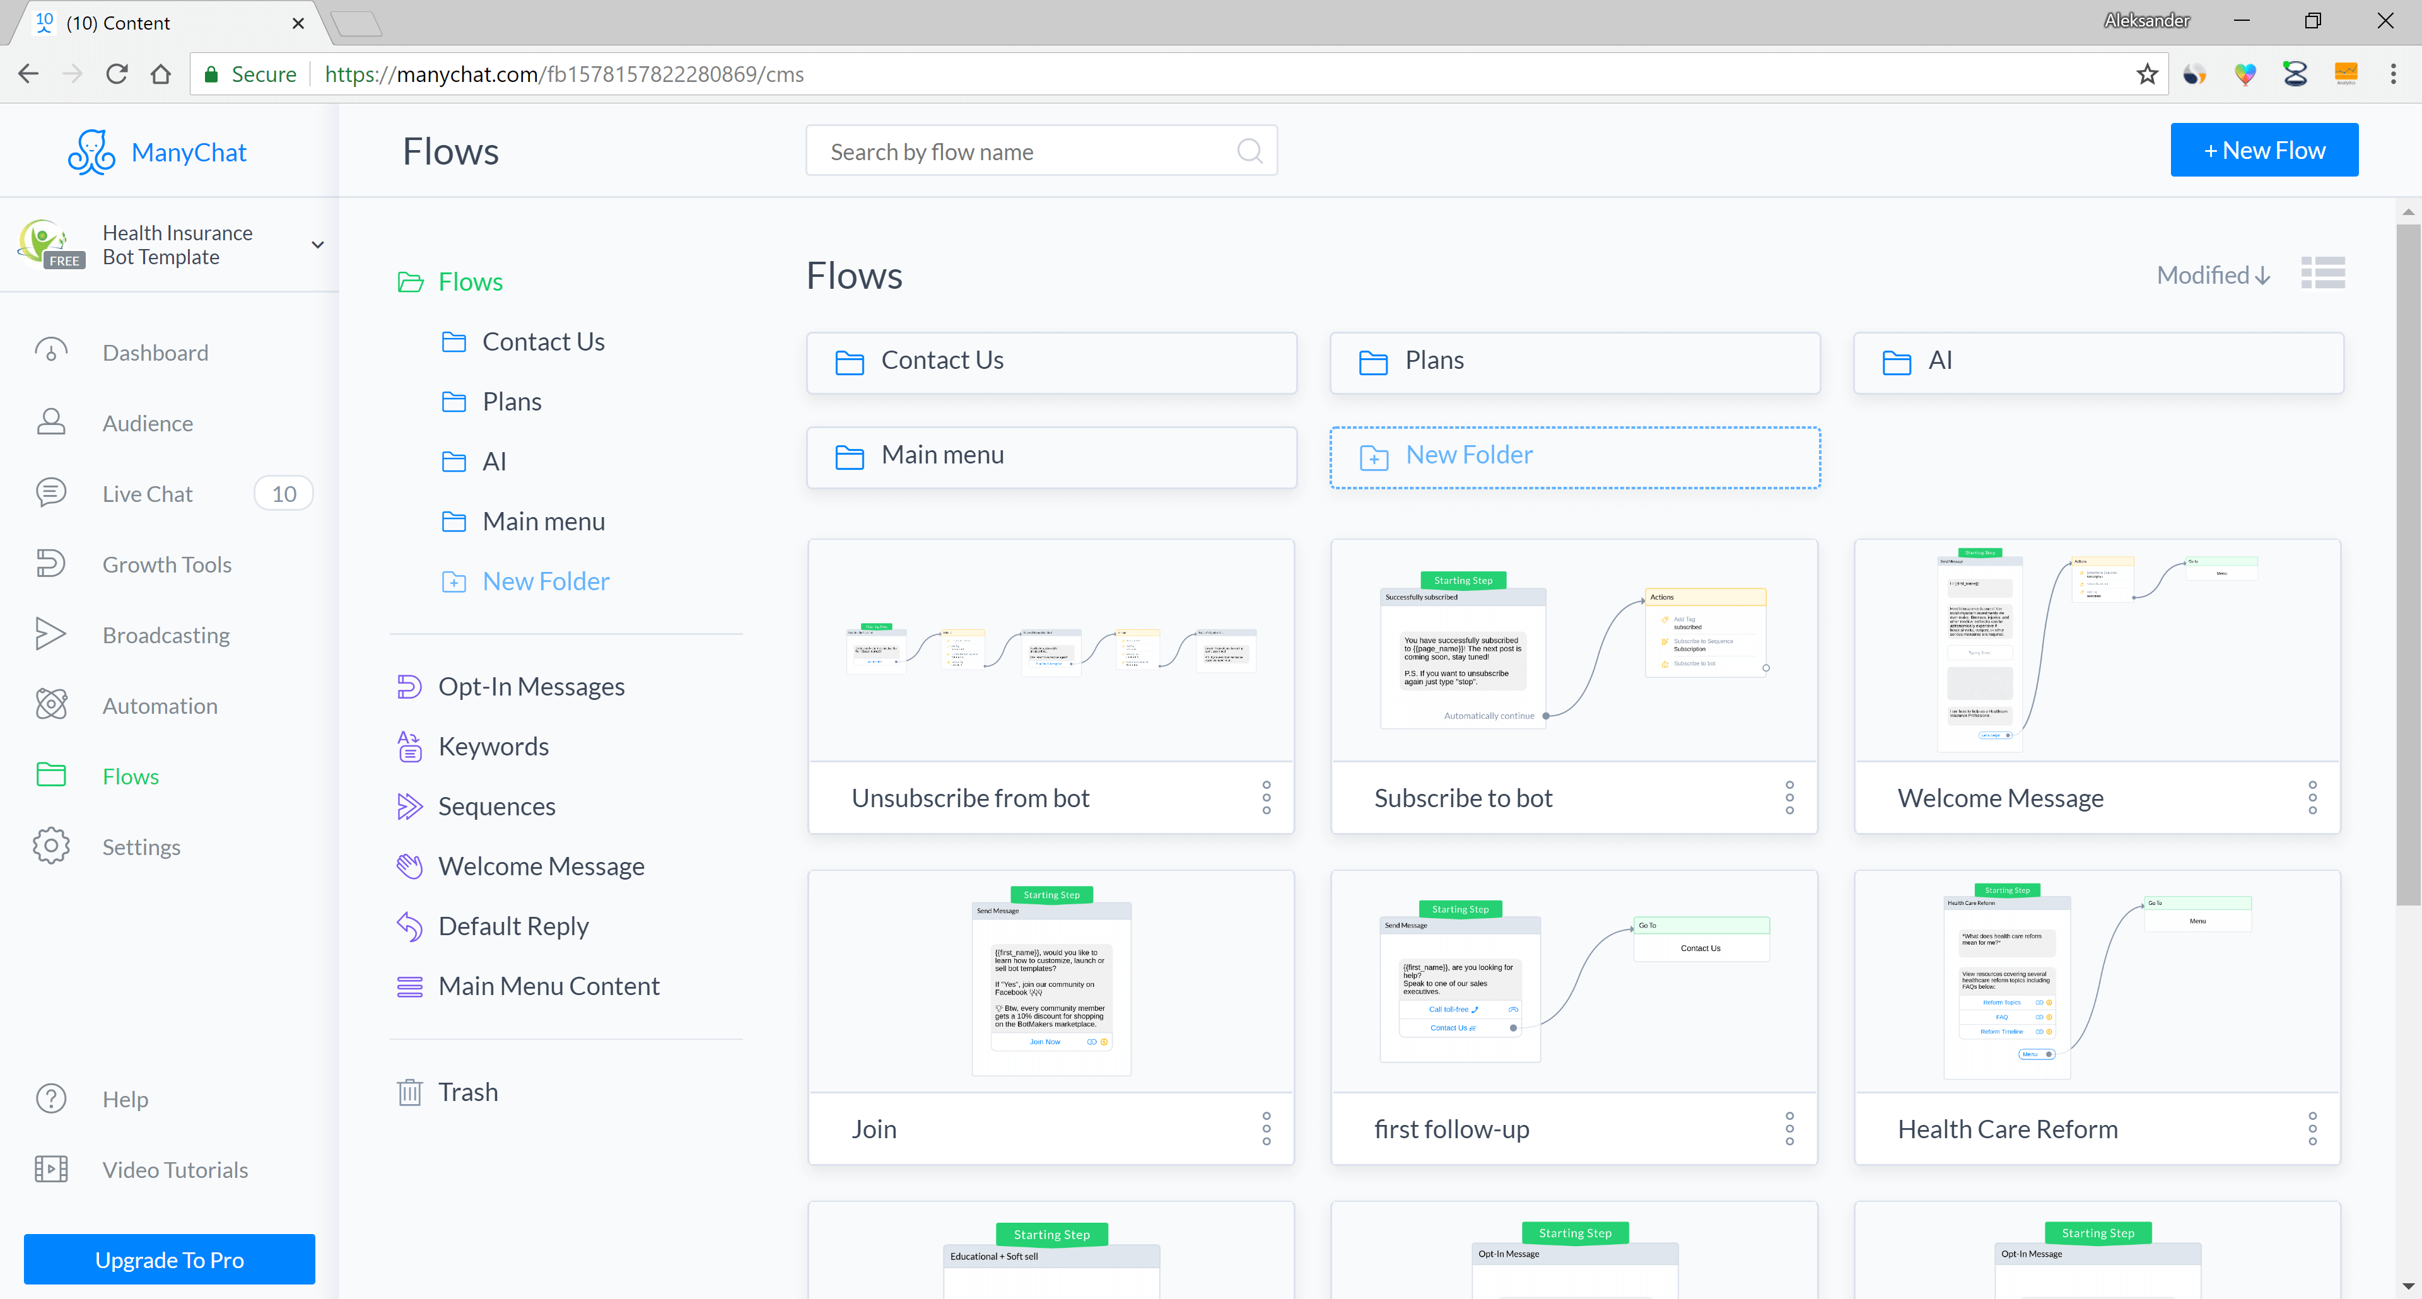
Task: Open options menu for first follow-up
Action: tap(1788, 1128)
